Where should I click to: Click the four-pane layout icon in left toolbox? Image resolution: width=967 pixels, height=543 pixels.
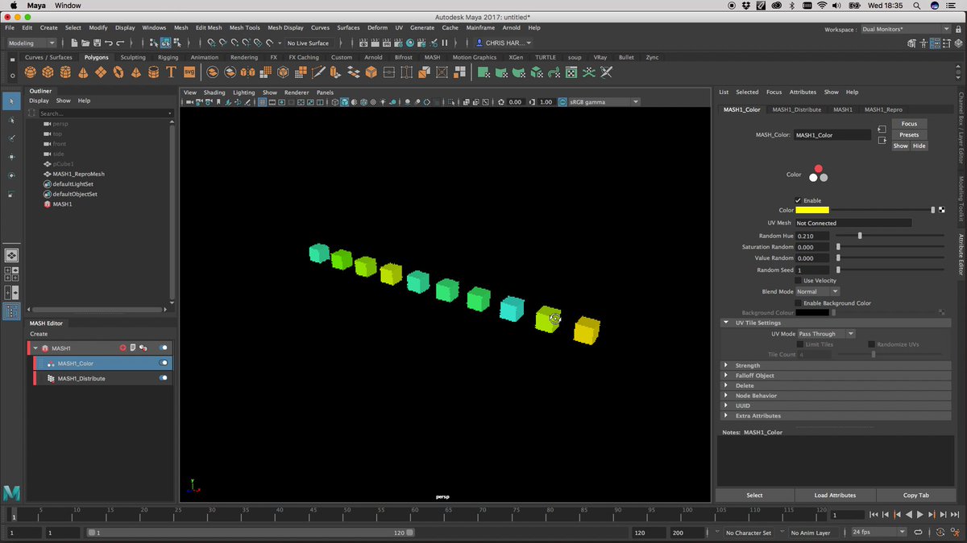[x=12, y=273]
